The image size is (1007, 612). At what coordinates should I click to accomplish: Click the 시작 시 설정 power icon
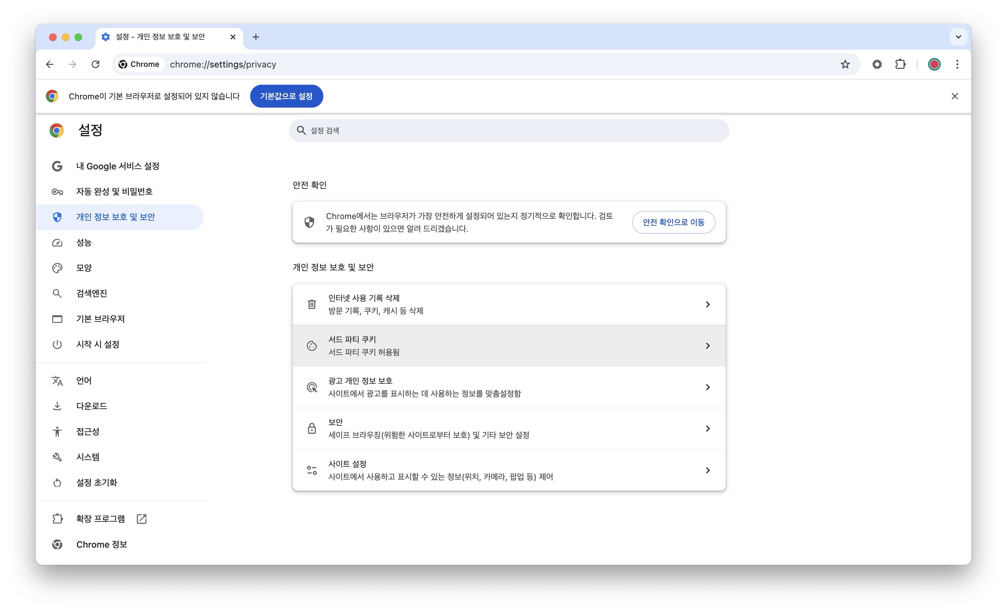click(x=57, y=344)
